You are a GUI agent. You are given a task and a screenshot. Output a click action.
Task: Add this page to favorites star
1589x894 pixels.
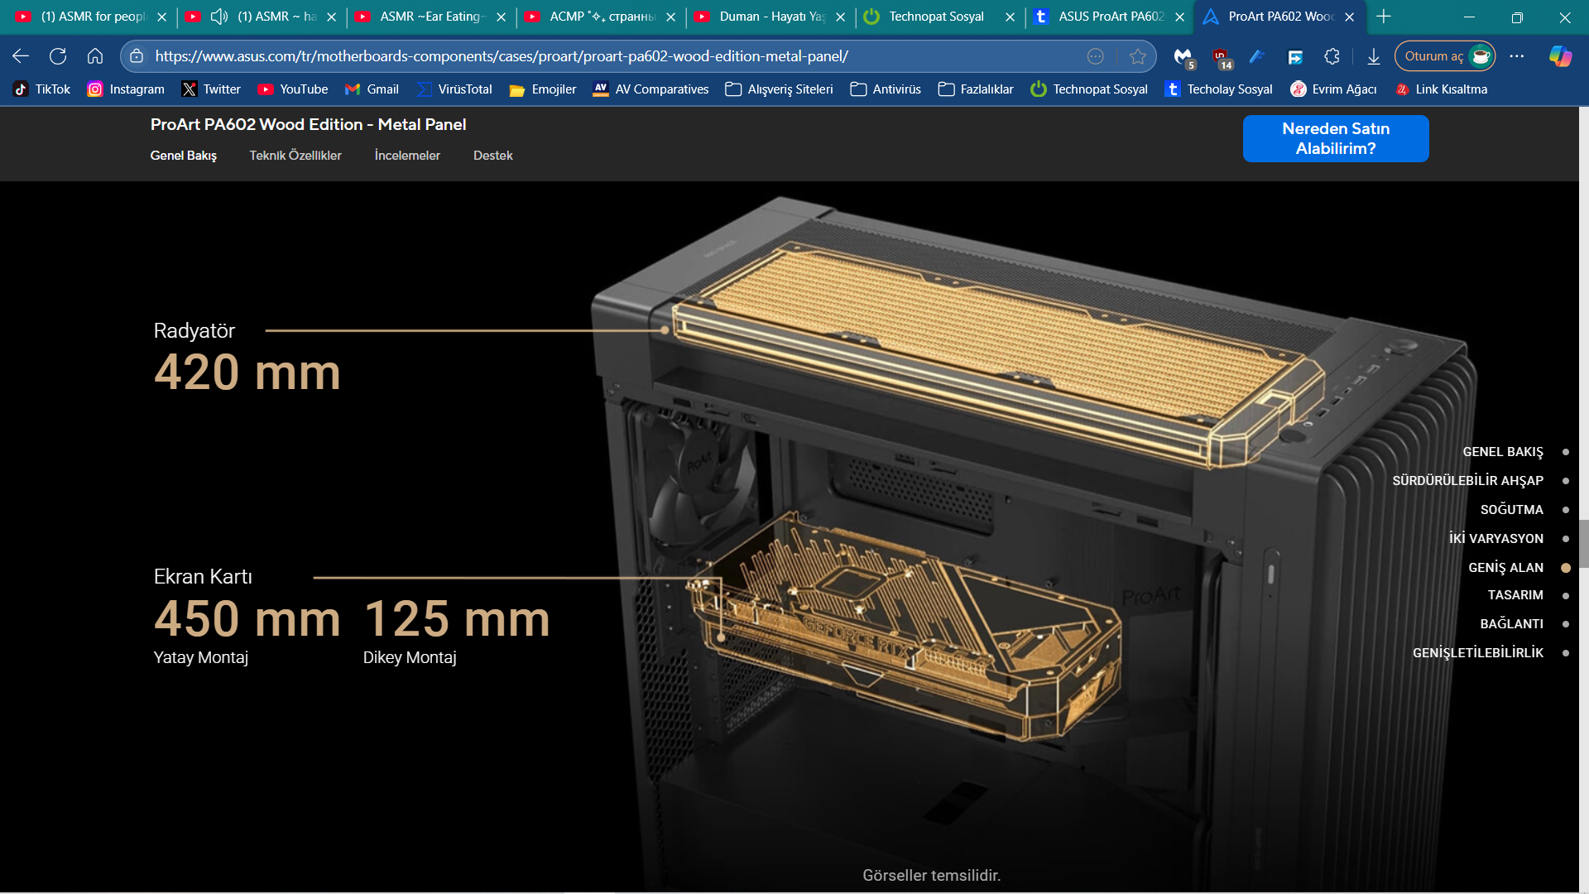click(1138, 56)
